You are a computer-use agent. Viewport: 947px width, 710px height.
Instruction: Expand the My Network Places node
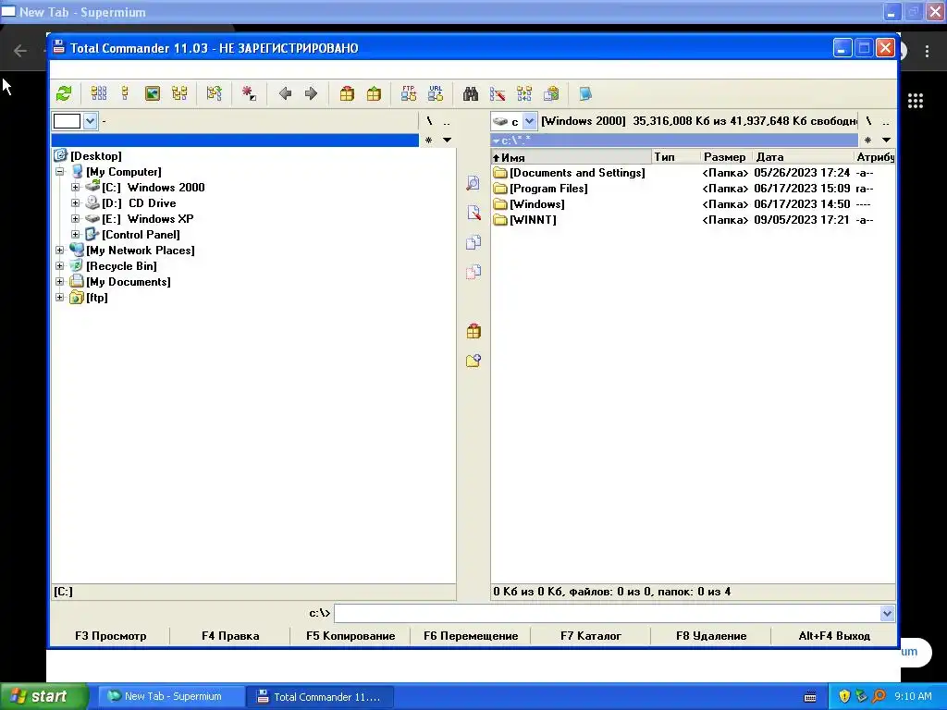60,250
